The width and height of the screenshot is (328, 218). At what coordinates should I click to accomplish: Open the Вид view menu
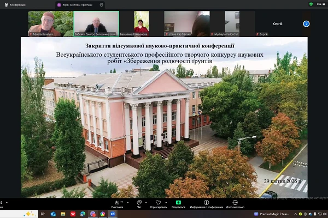(320, 4)
